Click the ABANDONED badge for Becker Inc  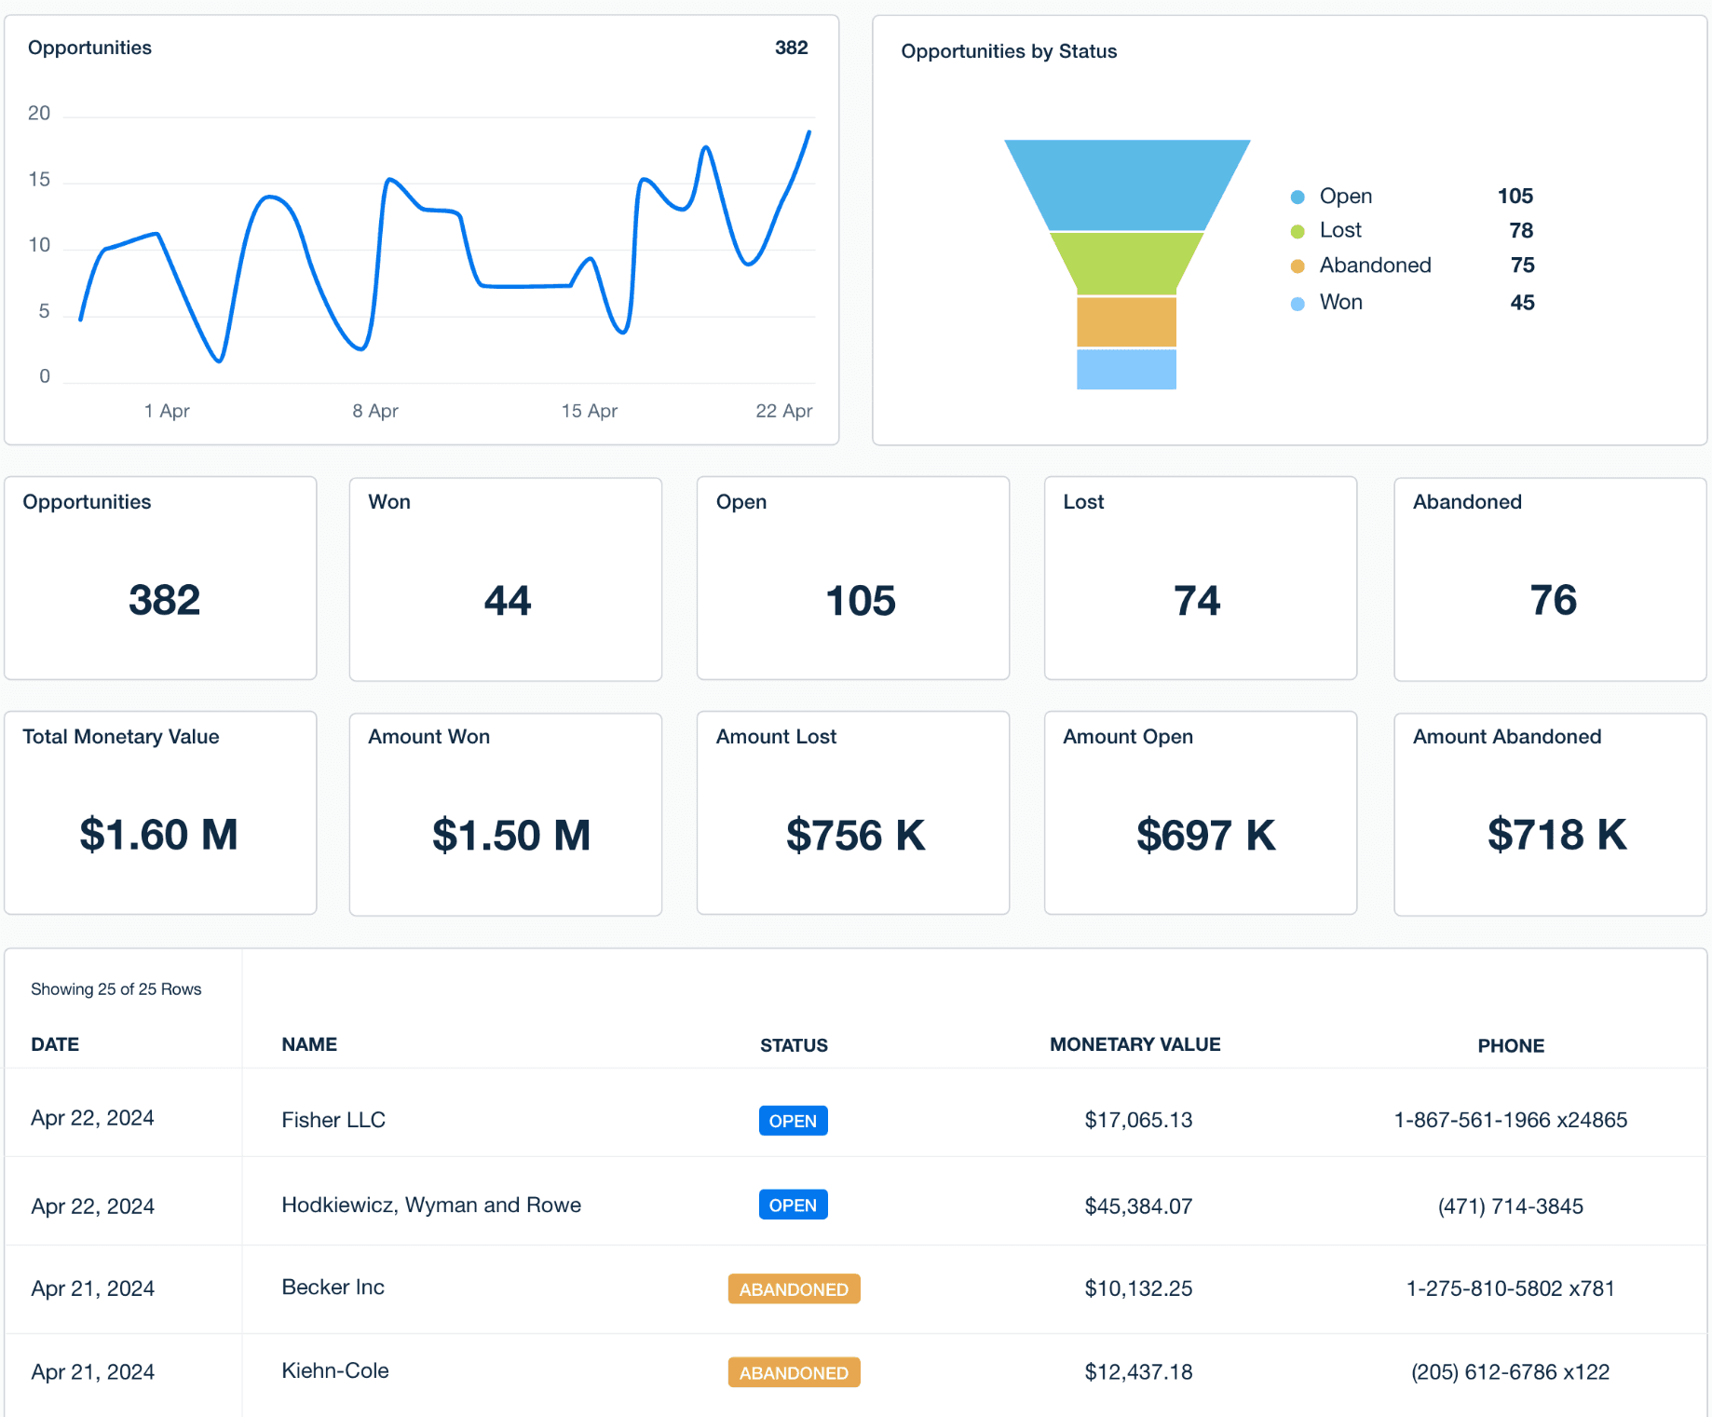click(x=794, y=1289)
